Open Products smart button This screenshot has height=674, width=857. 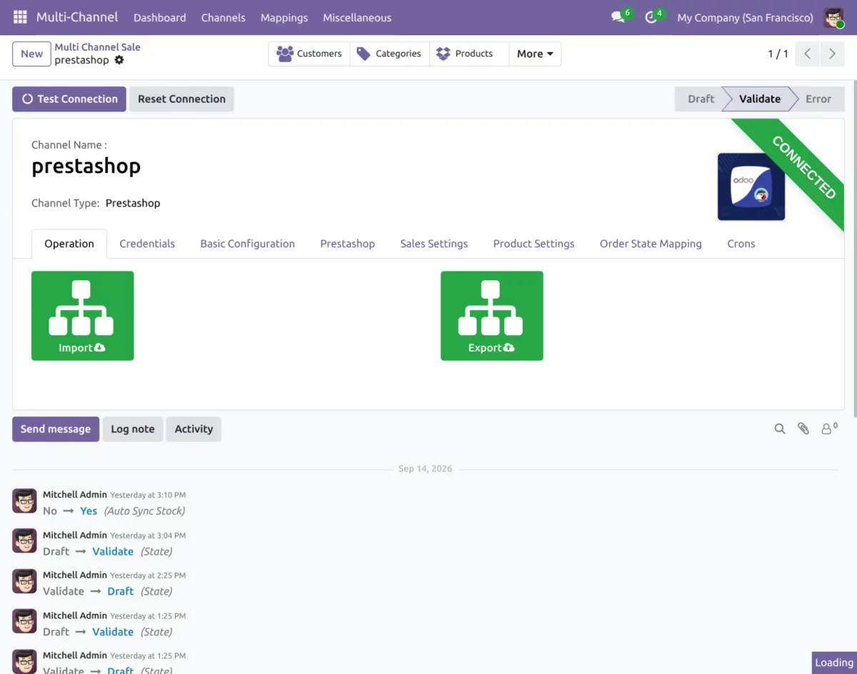click(469, 54)
